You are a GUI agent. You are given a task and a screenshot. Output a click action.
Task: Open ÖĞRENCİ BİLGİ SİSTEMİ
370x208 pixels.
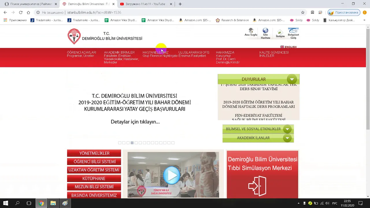[x=94, y=161]
